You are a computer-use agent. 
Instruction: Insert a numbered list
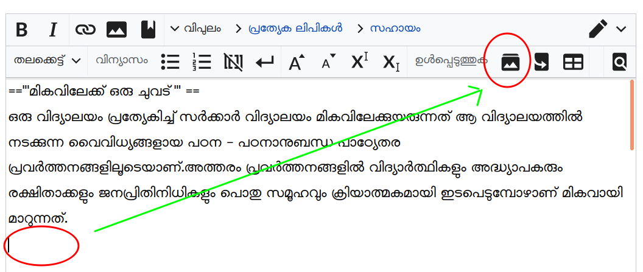tap(202, 61)
